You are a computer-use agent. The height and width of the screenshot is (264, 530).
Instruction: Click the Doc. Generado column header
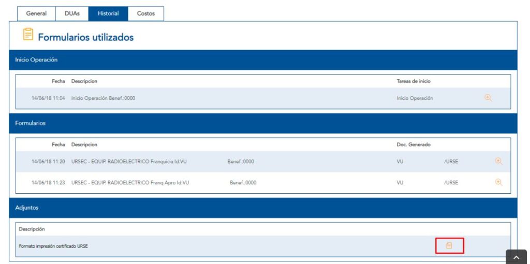[x=410, y=145]
